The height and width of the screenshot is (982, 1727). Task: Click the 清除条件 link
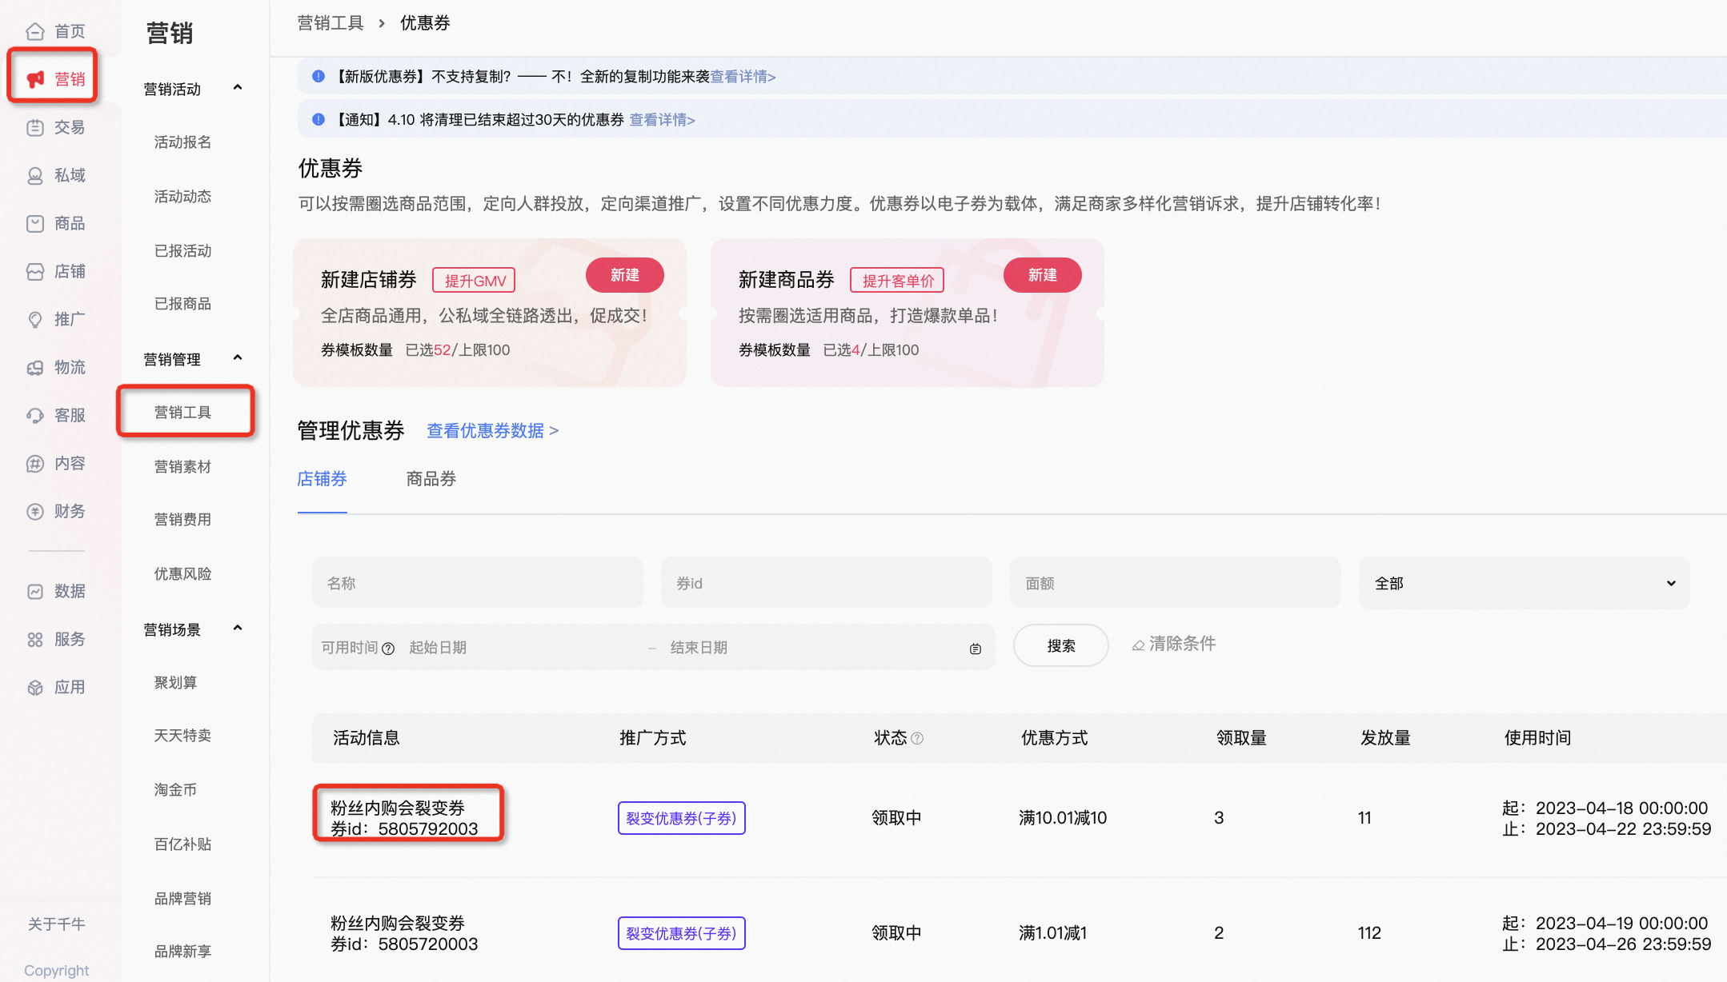click(1174, 644)
